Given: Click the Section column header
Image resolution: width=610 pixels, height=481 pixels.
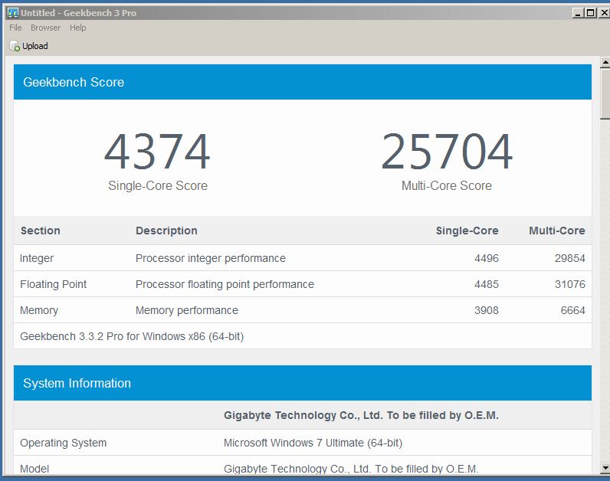Looking at the screenshot, I should (x=41, y=231).
